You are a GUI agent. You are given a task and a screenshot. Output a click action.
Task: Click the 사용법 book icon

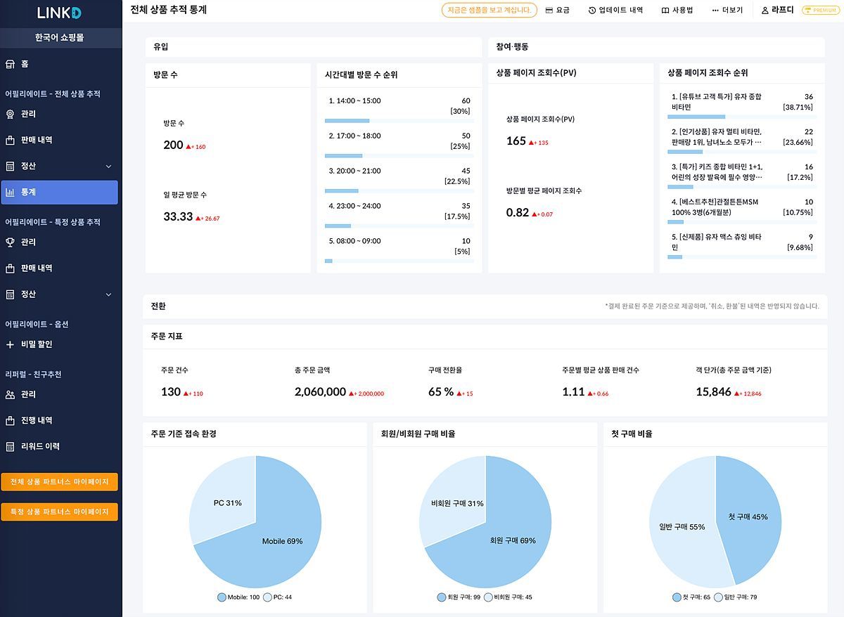coord(665,11)
